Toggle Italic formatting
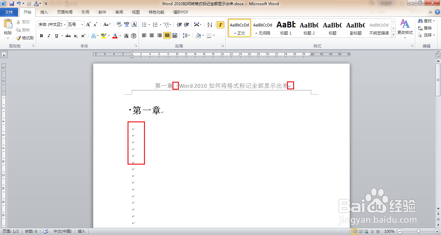This screenshot has height=235, width=441. (49, 36)
